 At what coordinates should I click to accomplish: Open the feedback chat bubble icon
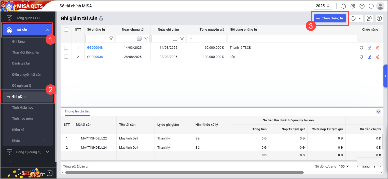tap(369, 18)
